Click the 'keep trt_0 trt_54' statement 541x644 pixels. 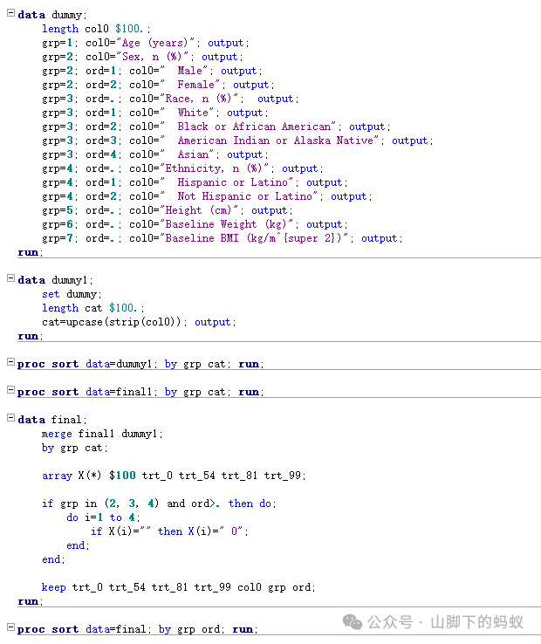coord(93,587)
